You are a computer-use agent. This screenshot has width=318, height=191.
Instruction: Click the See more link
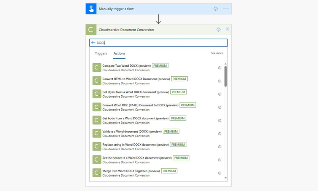217,53
